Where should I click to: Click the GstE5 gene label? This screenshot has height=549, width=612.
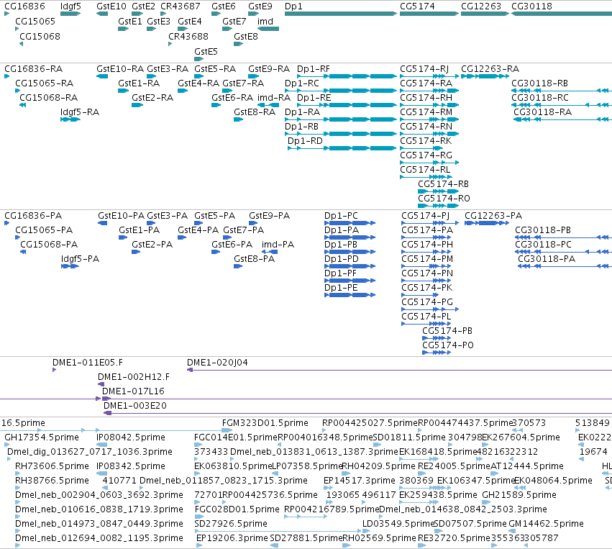tap(206, 52)
